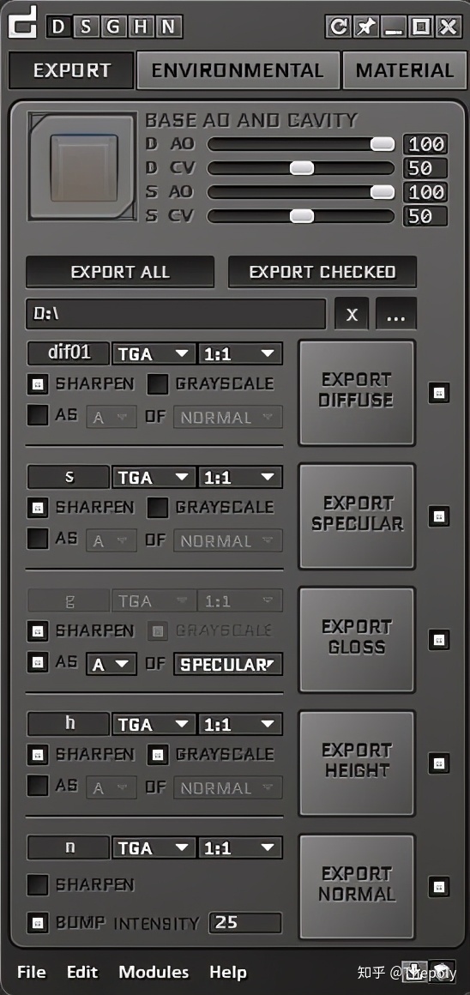Click the N letter button in title bar

coord(168,27)
